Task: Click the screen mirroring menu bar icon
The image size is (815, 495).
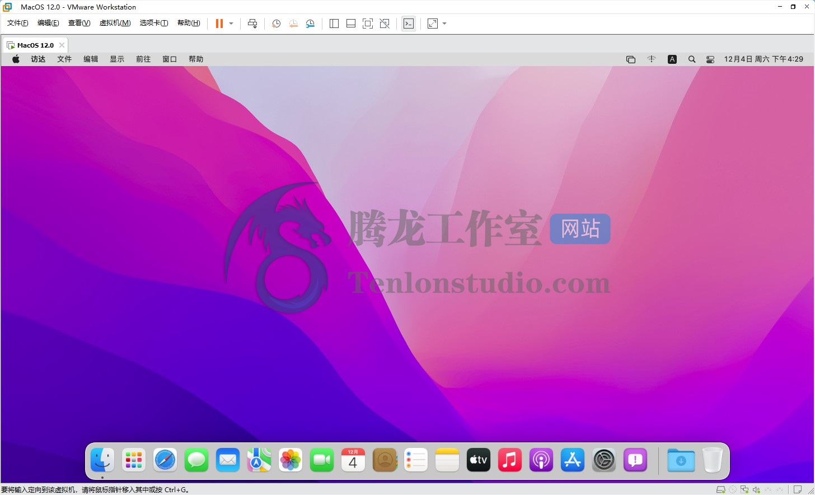Action: 631,59
